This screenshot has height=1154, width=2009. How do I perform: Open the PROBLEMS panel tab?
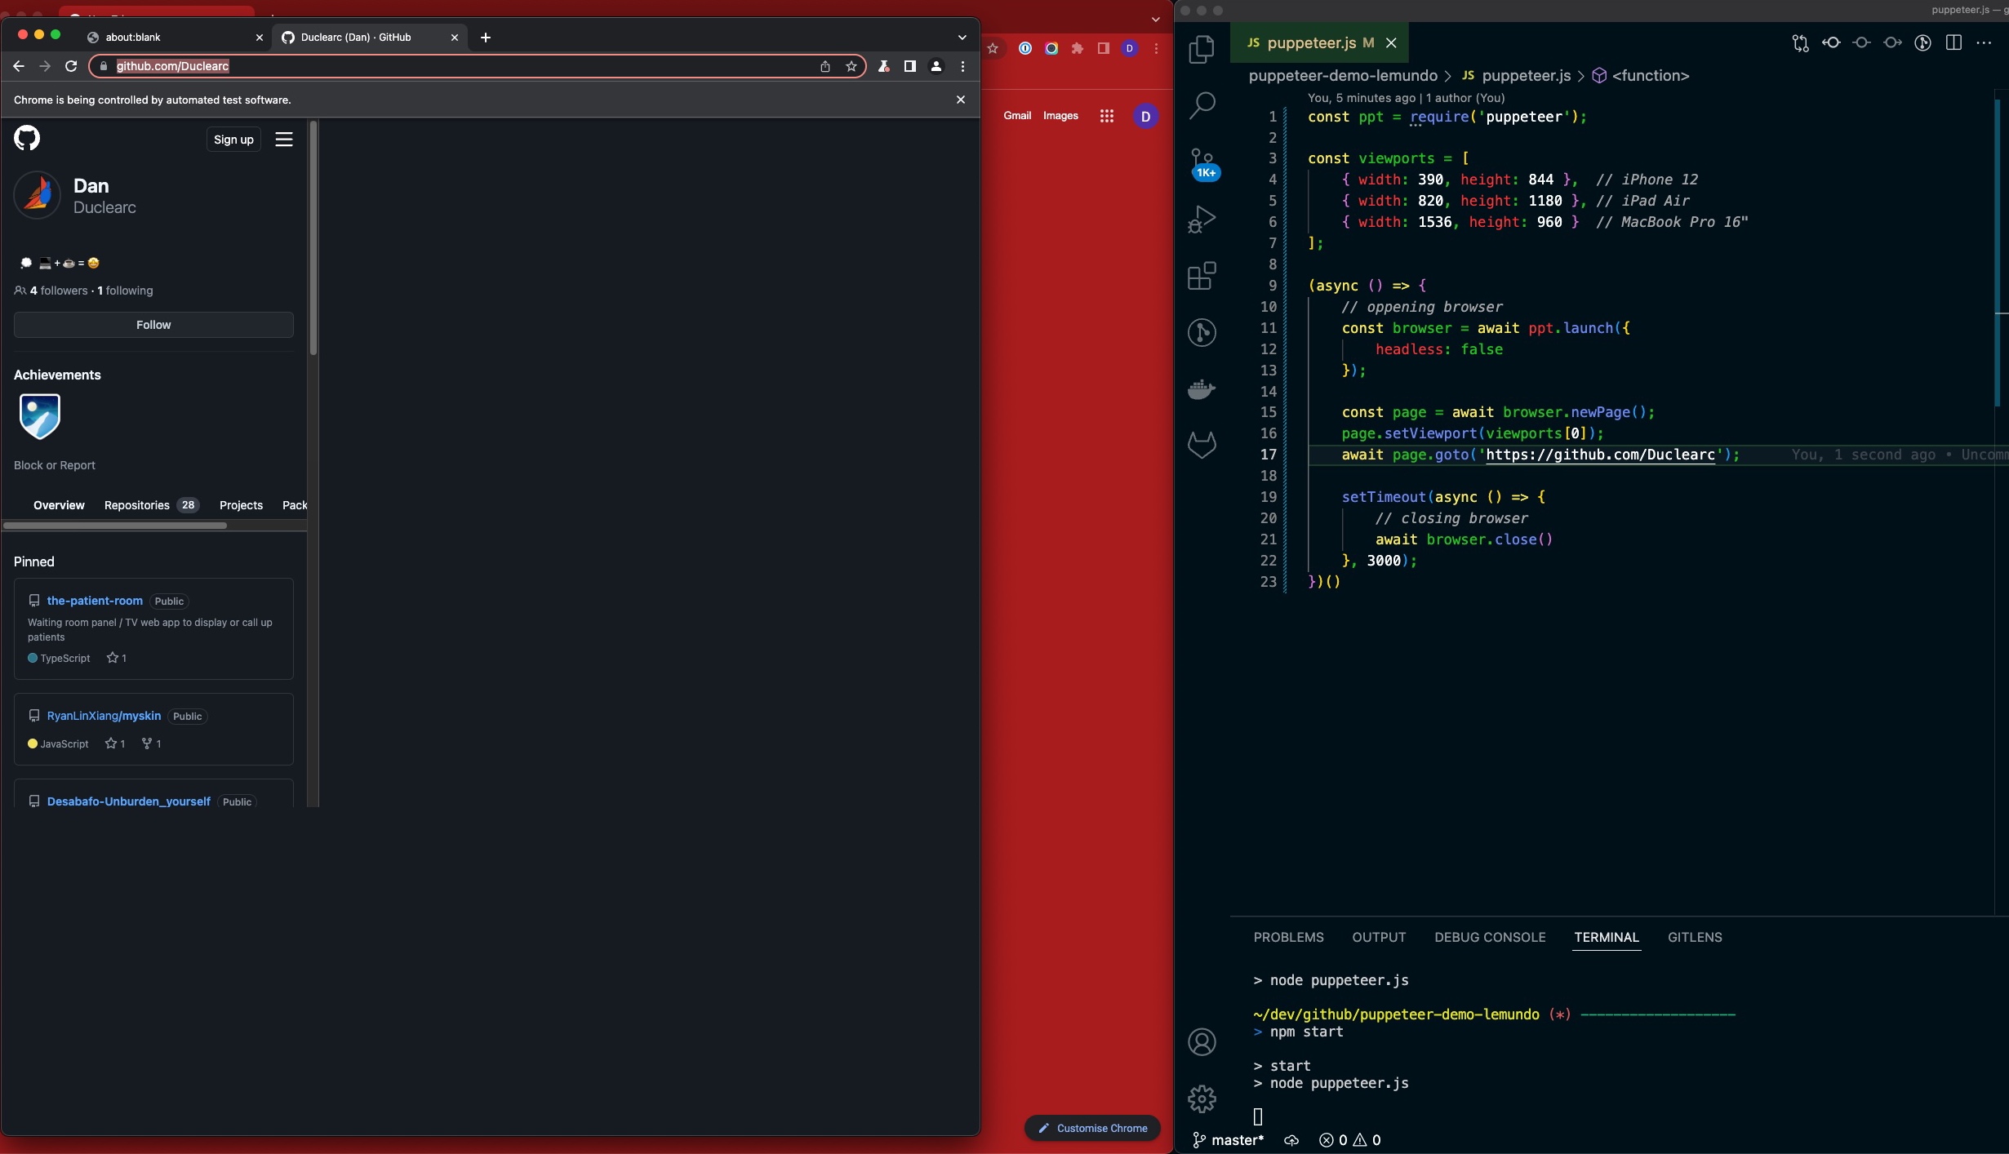point(1288,937)
